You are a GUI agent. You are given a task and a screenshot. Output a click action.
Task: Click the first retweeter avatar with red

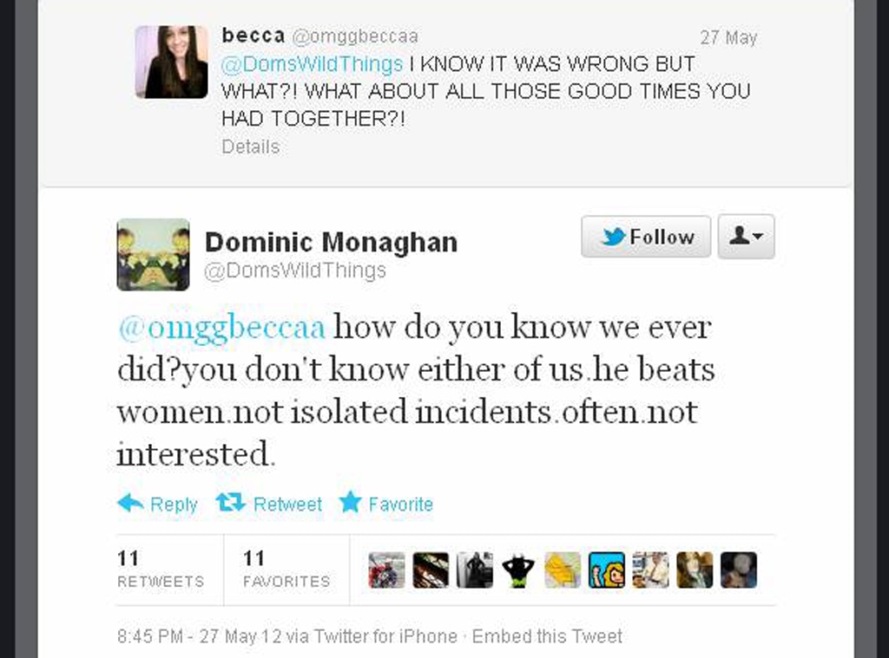pos(386,570)
